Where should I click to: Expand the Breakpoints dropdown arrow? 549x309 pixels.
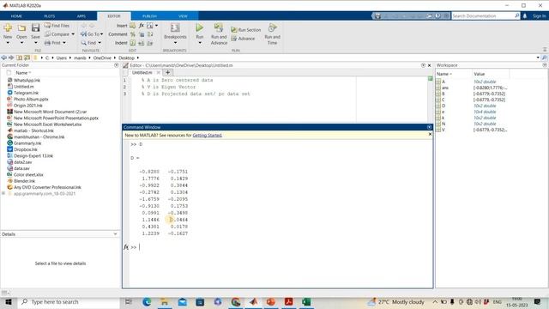pyautogui.click(x=175, y=43)
